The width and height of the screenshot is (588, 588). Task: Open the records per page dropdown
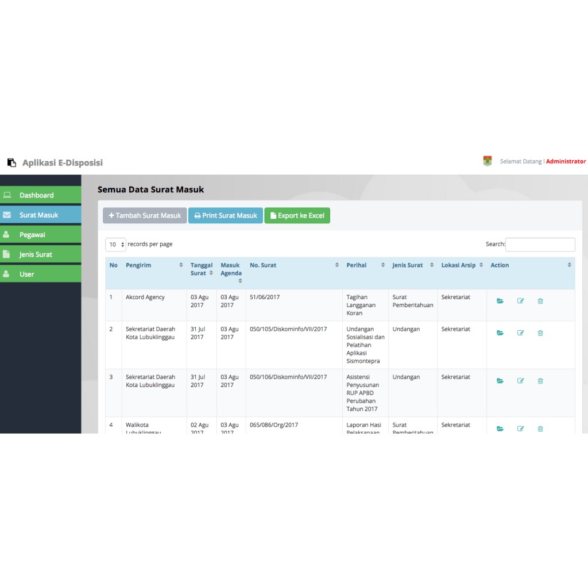(115, 245)
